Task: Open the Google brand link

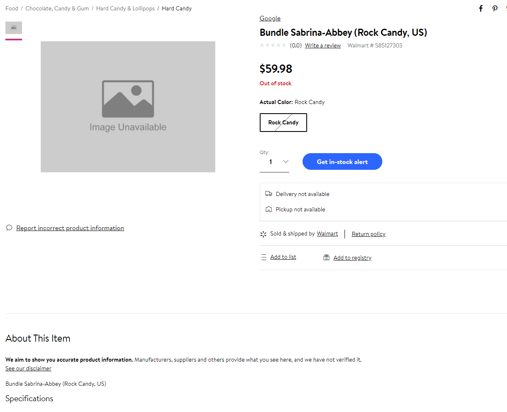Action: [x=270, y=18]
